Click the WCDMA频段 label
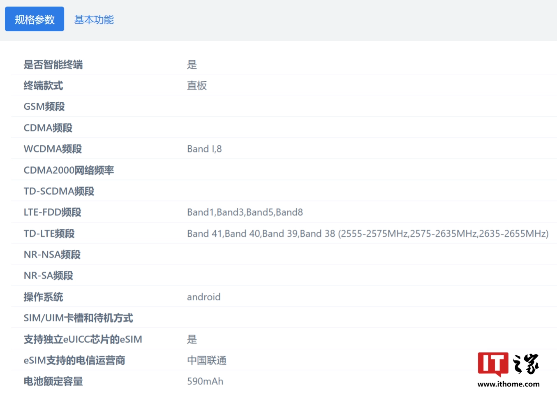Screen dimensions: 557x396 (x=53, y=149)
